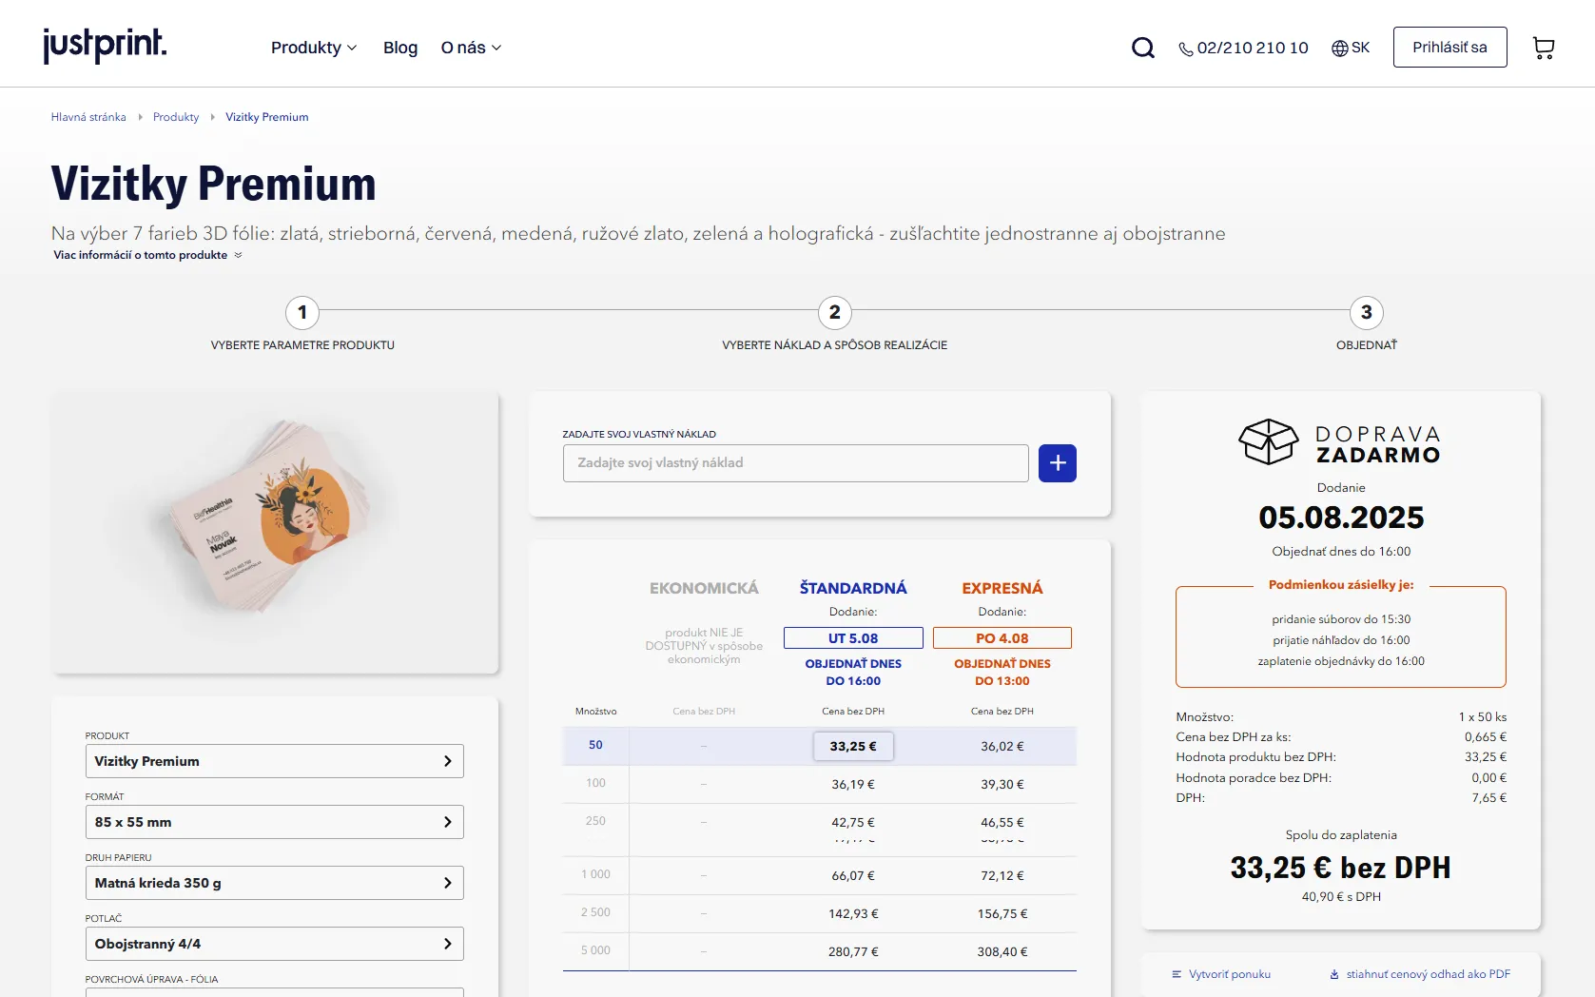The height and width of the screenshot is (997, 1595).
Task: Click the custom quantity input field
Action: (x=795, y=463)
